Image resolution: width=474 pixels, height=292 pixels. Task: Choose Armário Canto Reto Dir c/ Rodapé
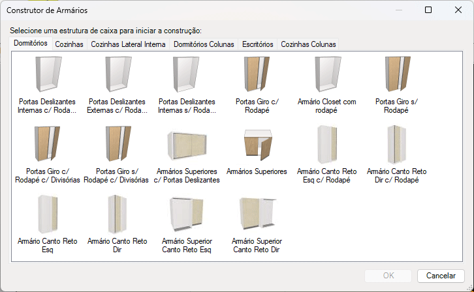pyautogui.click(x=397, y=145)
